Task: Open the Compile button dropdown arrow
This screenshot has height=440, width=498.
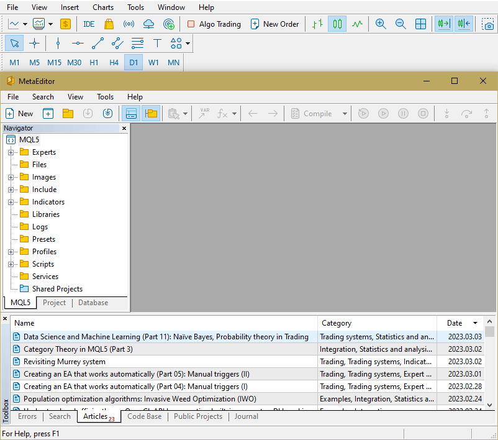Action: pyautogui.click(x=345, y=114)
